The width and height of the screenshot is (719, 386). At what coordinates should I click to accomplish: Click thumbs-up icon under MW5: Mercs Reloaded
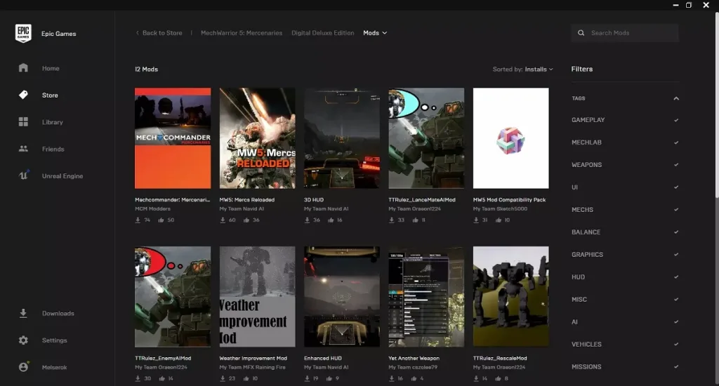click(x=246, y=220)
